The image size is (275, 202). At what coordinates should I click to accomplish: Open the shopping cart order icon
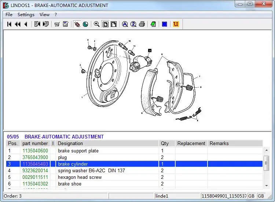tap(57, 24)
